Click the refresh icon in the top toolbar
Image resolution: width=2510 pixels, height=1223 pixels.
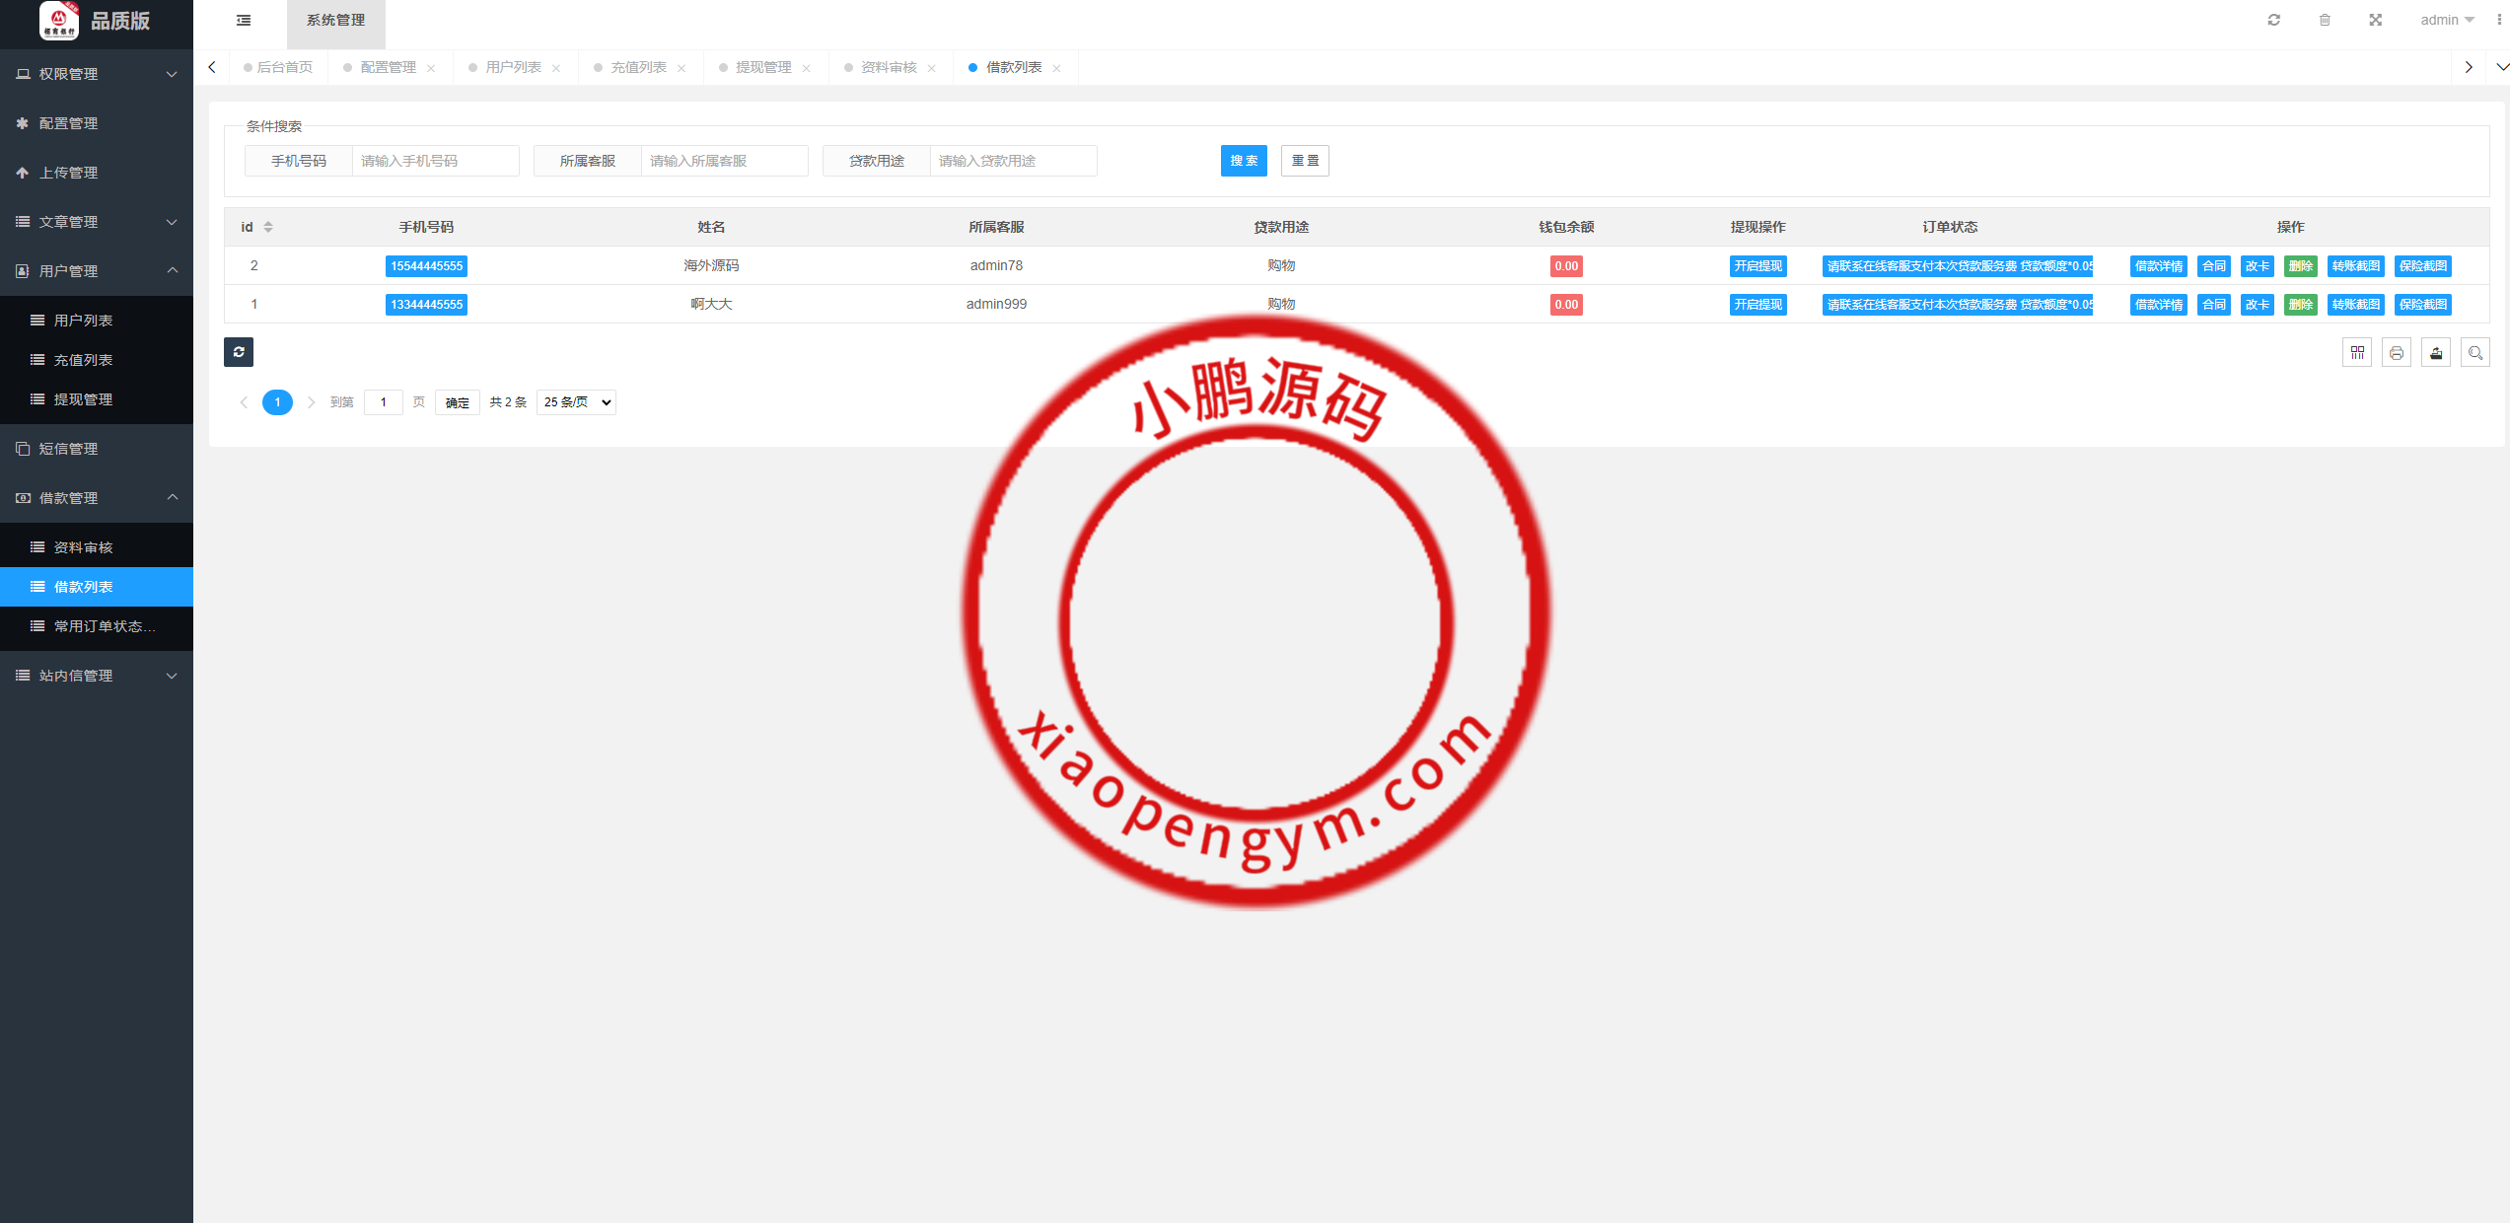pyautogui.click(x=2274, y=19)
